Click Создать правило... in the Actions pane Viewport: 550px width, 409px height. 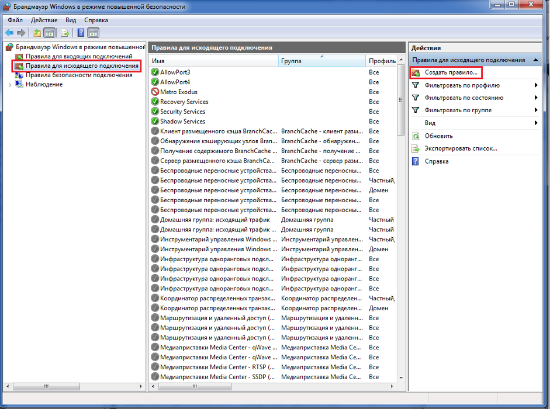pyautogui.click(x=451, y=72)
